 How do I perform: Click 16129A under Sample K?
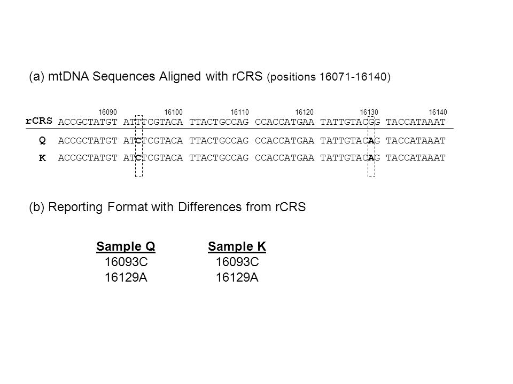pyautogui.click(x=237, y=277)
